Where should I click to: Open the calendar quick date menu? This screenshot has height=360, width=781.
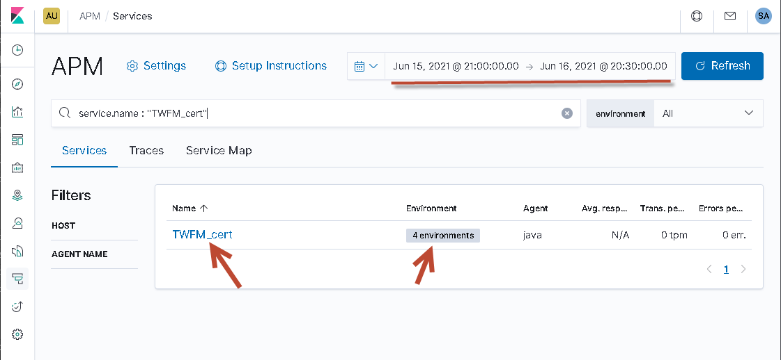366,66
